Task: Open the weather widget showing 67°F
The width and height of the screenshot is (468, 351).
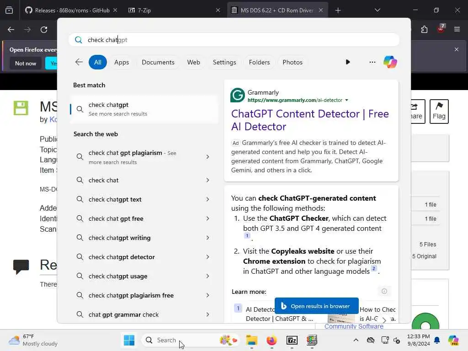Action: point(33,340)
